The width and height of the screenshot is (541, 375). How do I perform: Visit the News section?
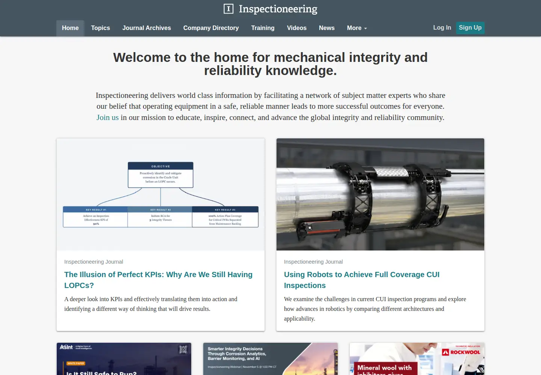[326, 28]
